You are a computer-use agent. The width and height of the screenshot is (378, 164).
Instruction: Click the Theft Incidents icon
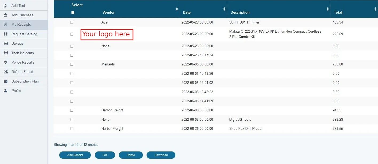pos(6,53)
